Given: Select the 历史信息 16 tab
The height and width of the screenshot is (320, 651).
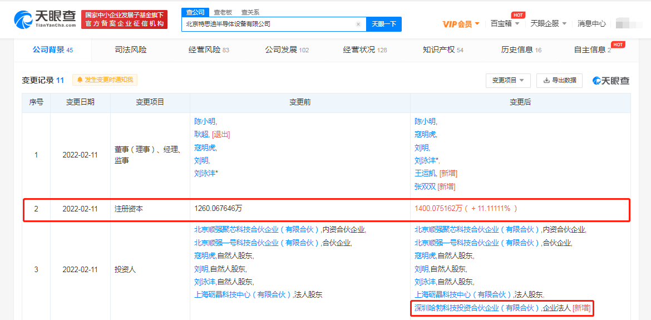Looking at the screenshot, I should point(521,50).
